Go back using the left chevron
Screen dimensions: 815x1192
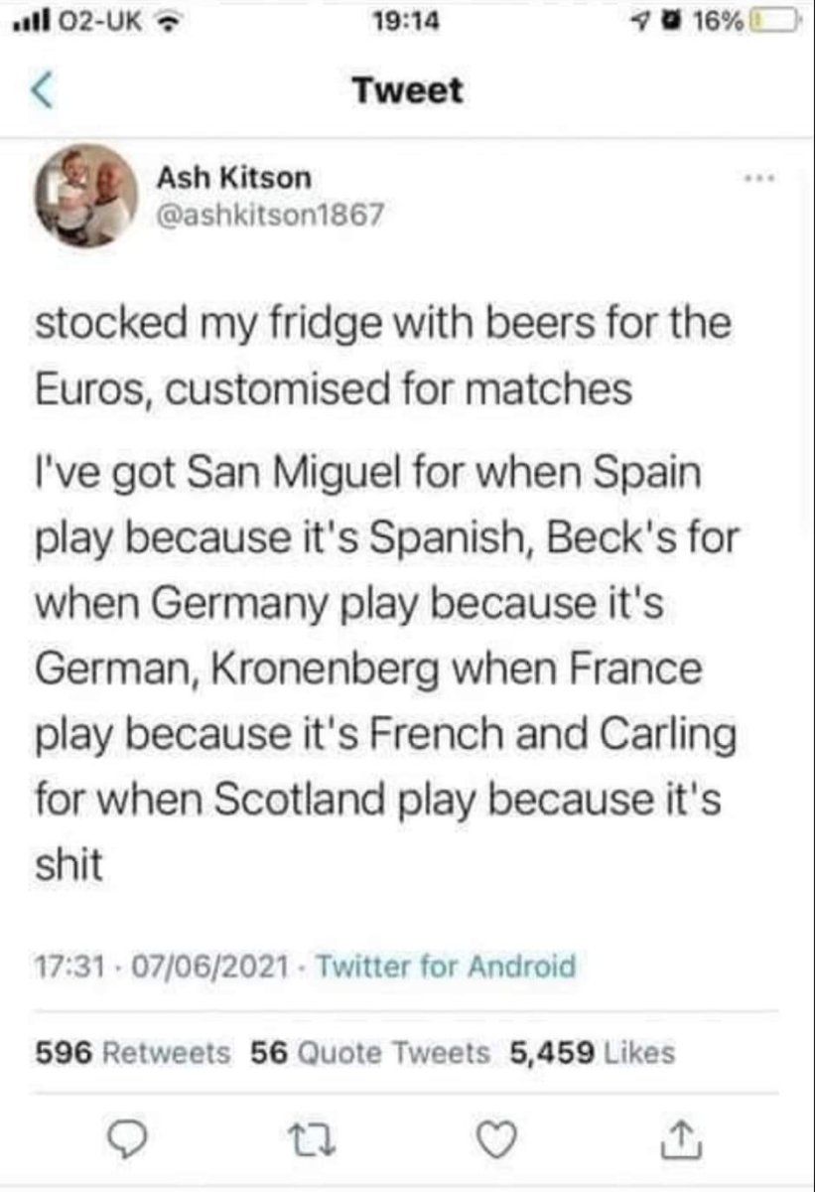[42, 92]
